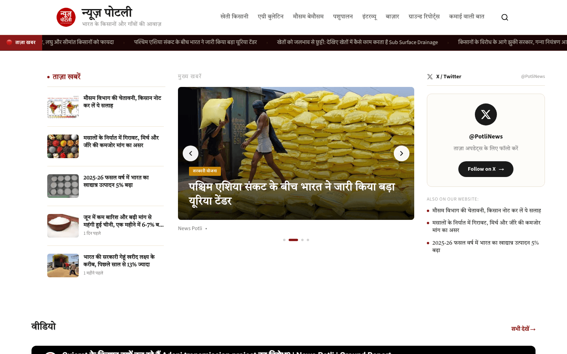
Task: Click the News Potli red logo
Action: click(66, 17)
